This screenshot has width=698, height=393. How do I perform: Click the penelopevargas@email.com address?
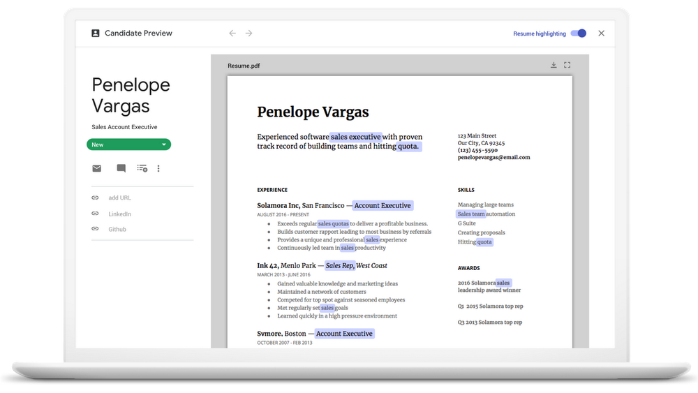coord(494,157)
